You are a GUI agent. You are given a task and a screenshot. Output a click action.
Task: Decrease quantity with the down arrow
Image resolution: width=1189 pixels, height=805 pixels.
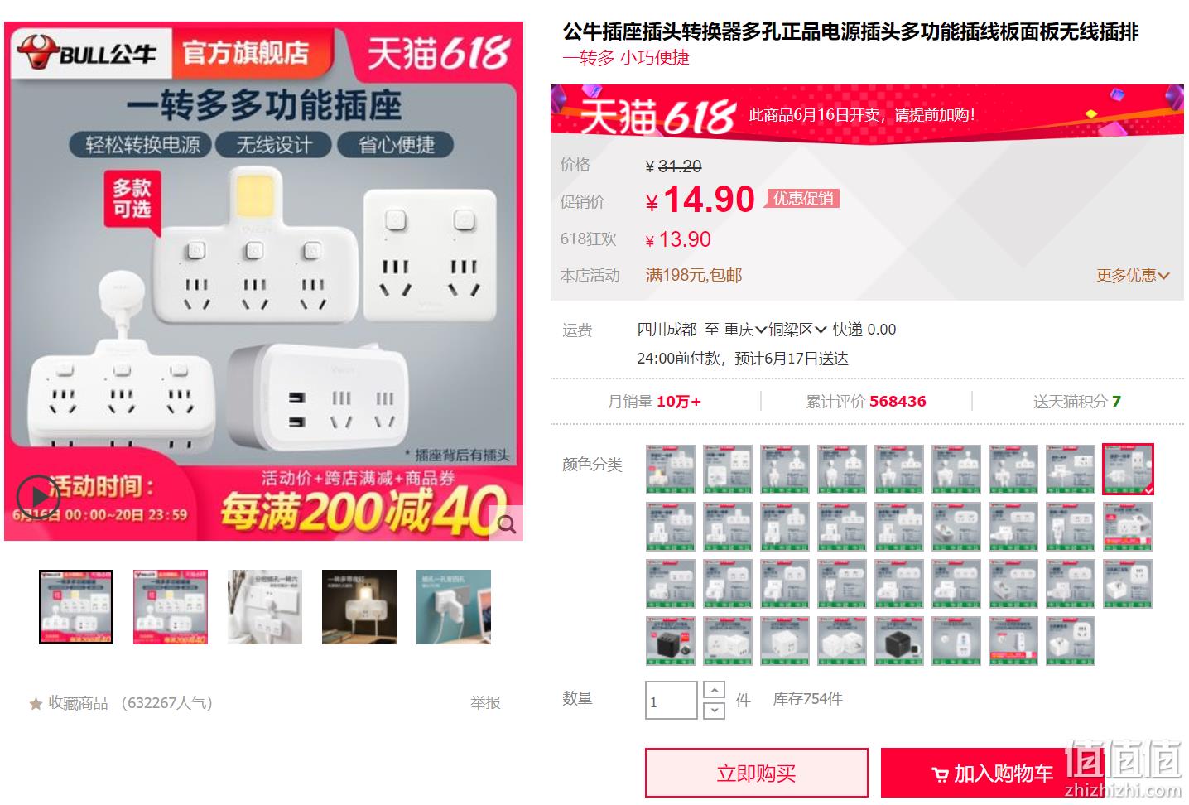714,711
